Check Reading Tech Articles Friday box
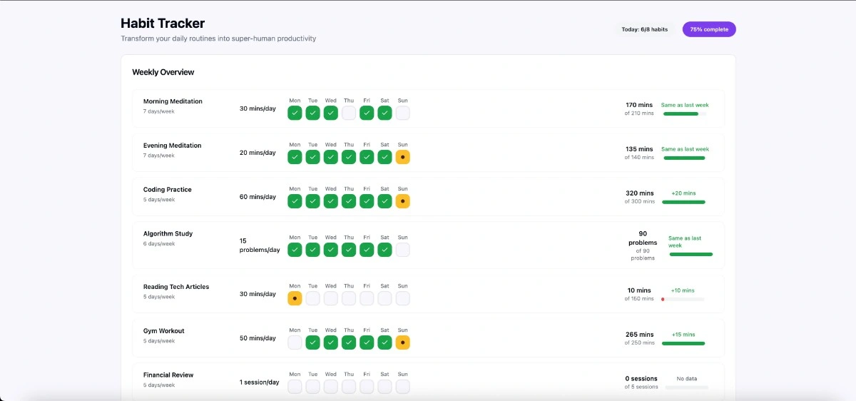The height and width of the screenshot is (401, 856). [x=367, y=298]
